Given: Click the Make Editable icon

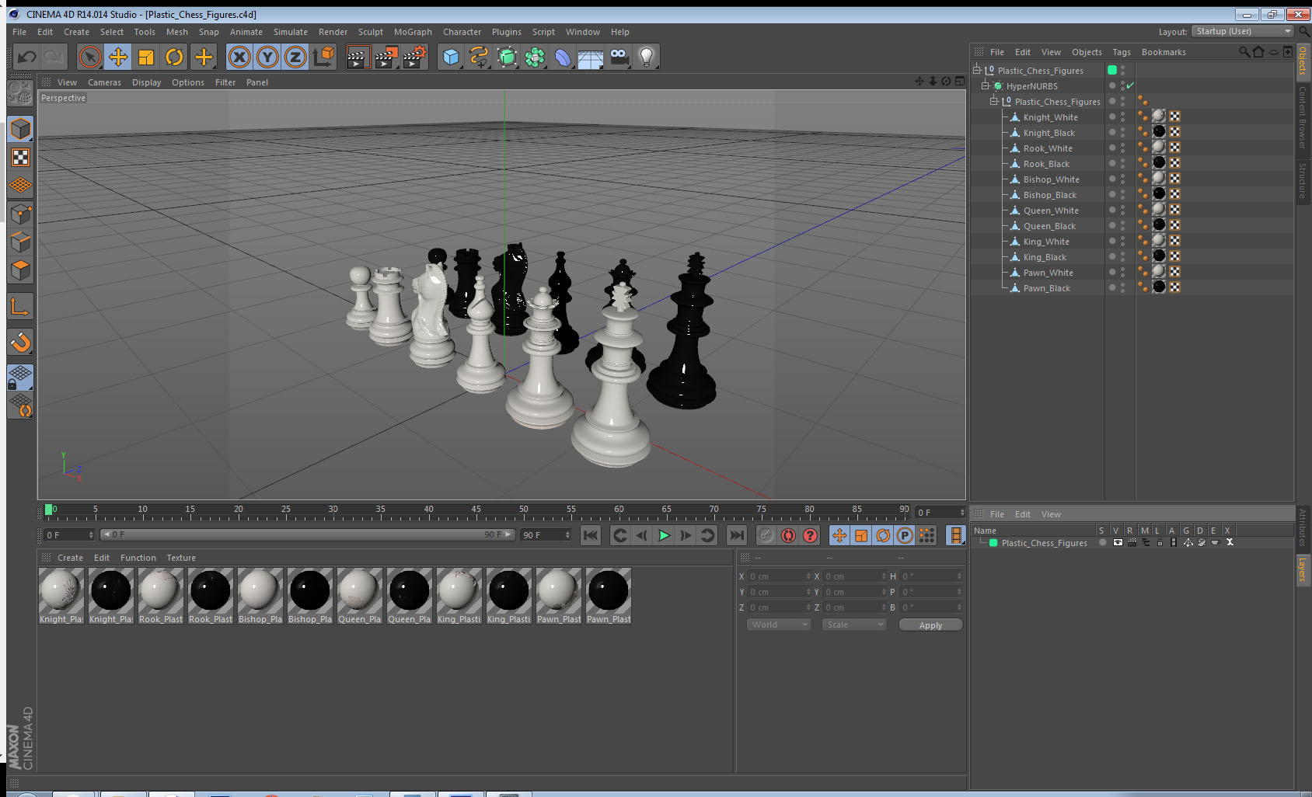Looking at the screenshot, I should [20, 94].
